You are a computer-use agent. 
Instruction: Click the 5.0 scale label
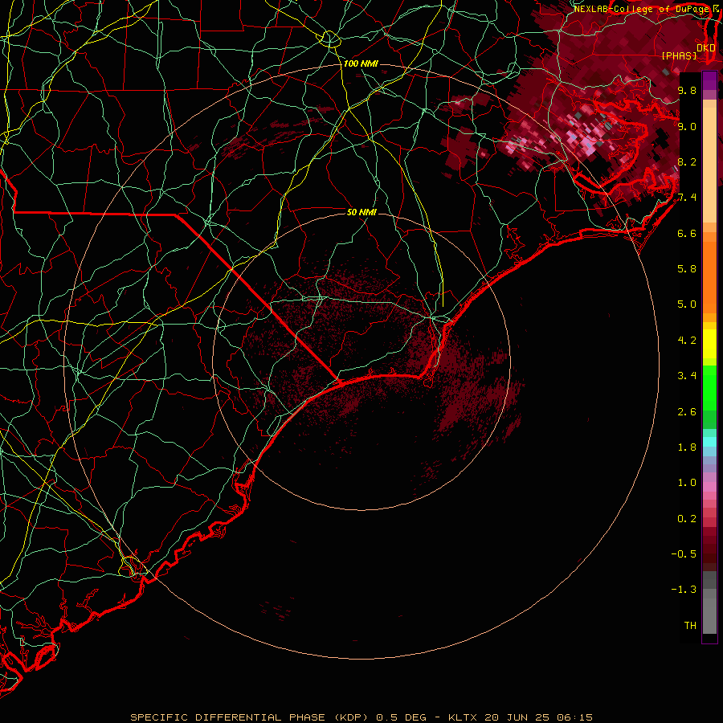tap(687, 304)
